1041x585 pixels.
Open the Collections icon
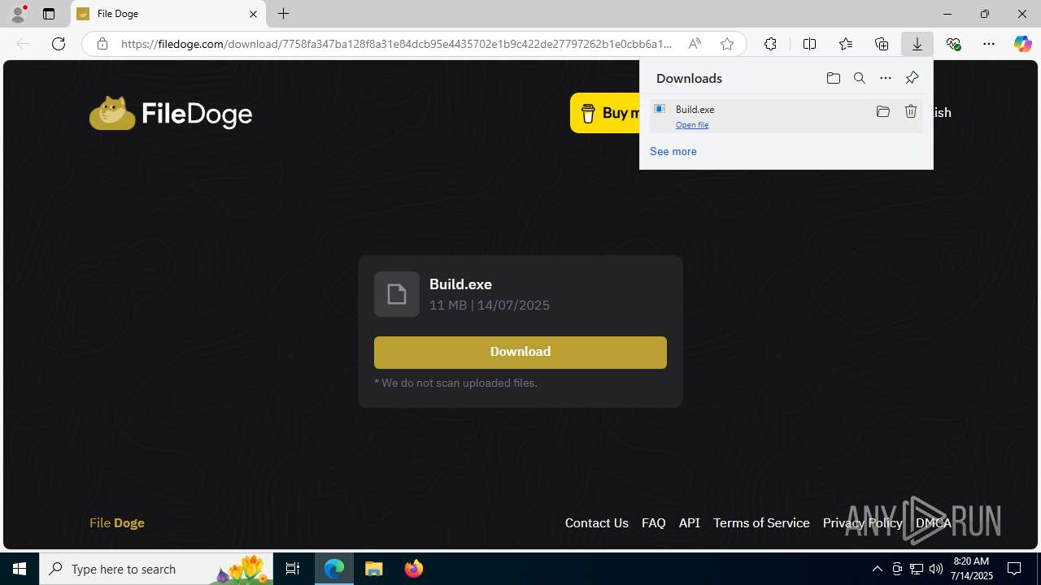[x=882, y=44]
